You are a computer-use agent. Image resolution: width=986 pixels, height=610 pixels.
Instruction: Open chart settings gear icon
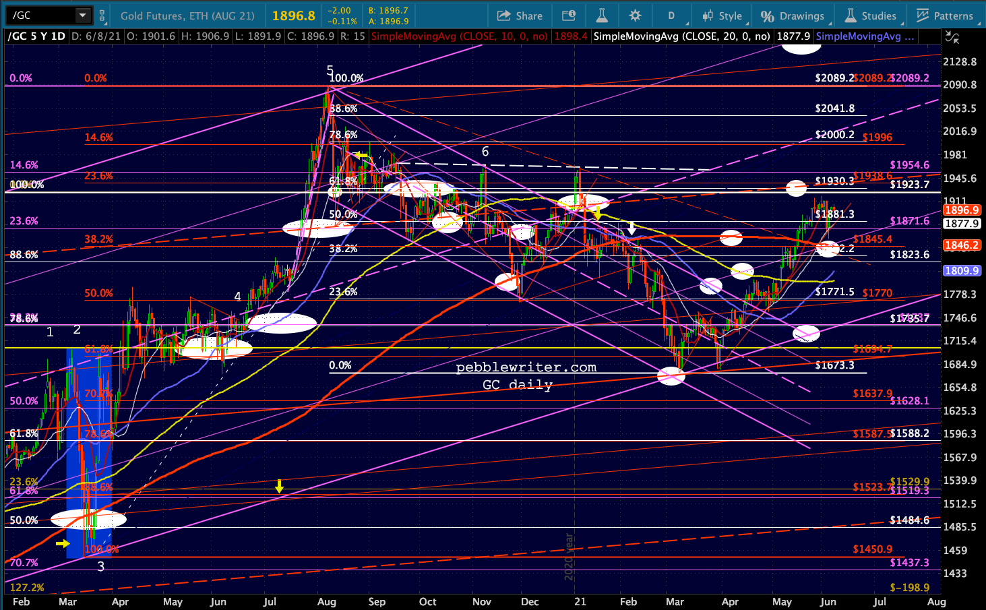pos(635,16)
